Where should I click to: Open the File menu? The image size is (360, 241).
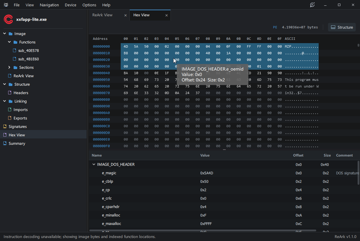coord(17,5)
